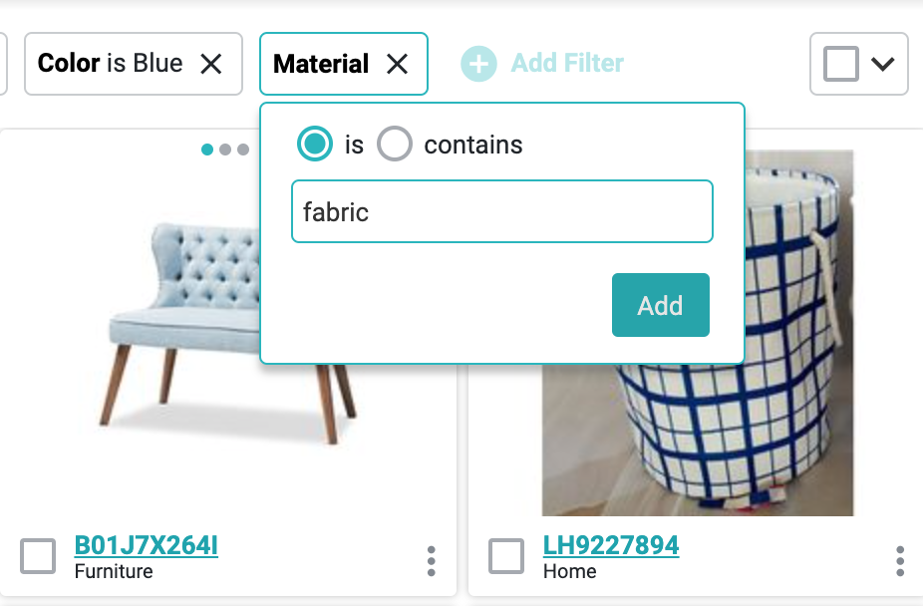
Task: Click the Add Filter text
Action: 567,64
